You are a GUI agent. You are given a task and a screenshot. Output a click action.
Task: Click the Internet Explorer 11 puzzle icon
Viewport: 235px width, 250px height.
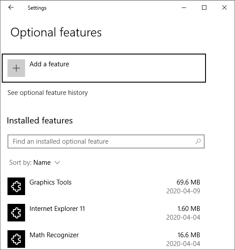pos(16,213)
